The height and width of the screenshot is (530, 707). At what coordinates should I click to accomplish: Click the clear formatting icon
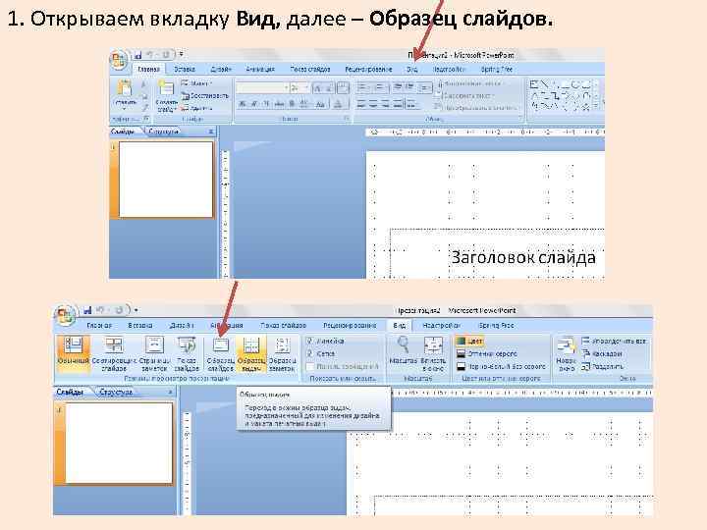point(343,88)
